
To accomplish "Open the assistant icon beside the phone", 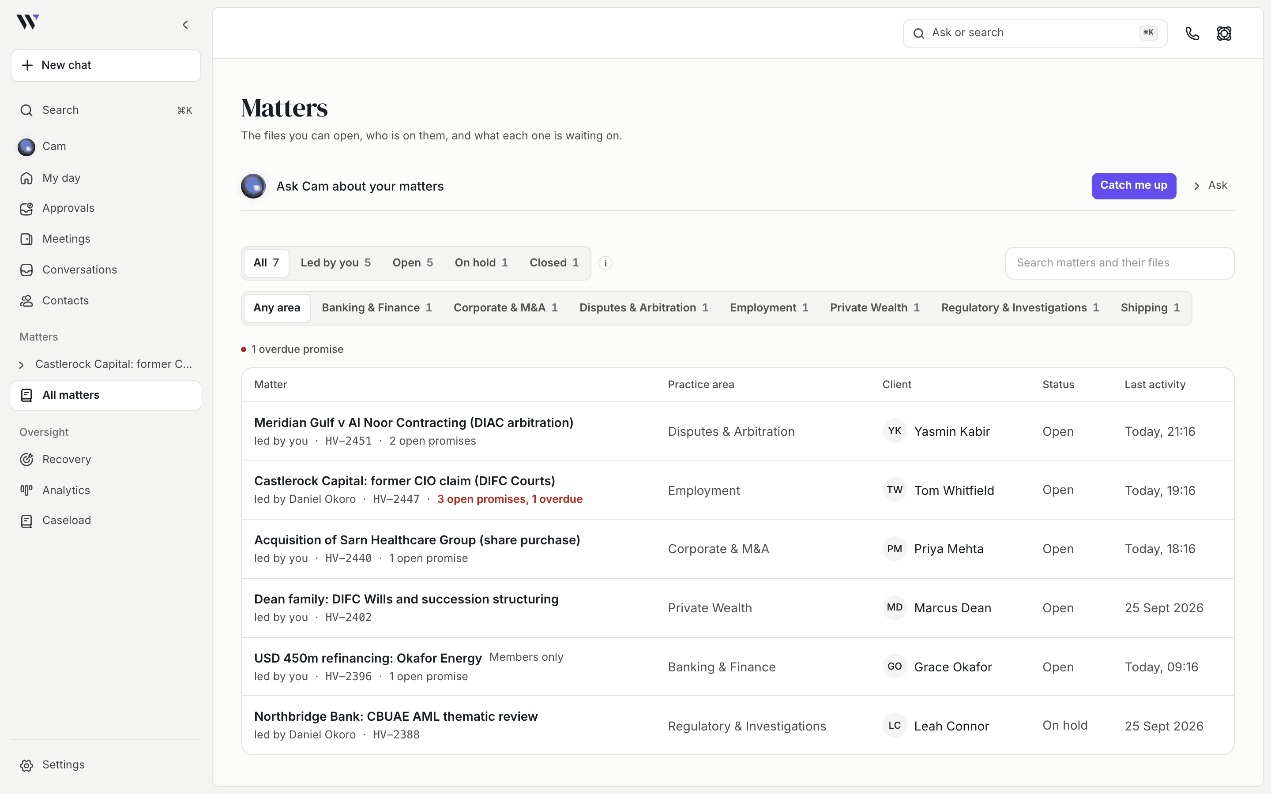I will pyautogui.click(x=1224, y=34).
